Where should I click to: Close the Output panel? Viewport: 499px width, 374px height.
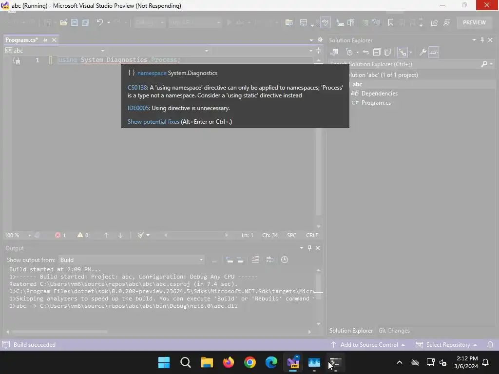(318, 248)
